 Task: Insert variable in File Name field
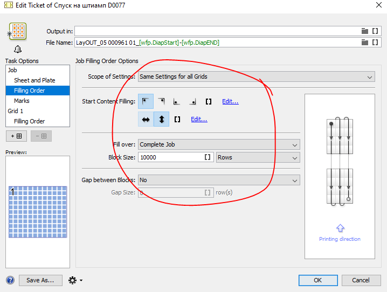[375, 43]
